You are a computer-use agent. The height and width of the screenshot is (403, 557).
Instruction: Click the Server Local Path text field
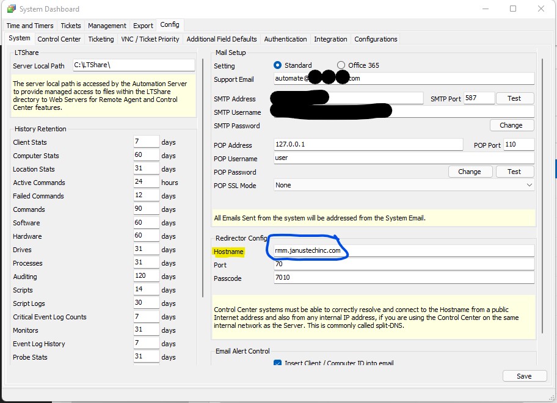click(133, 65)
